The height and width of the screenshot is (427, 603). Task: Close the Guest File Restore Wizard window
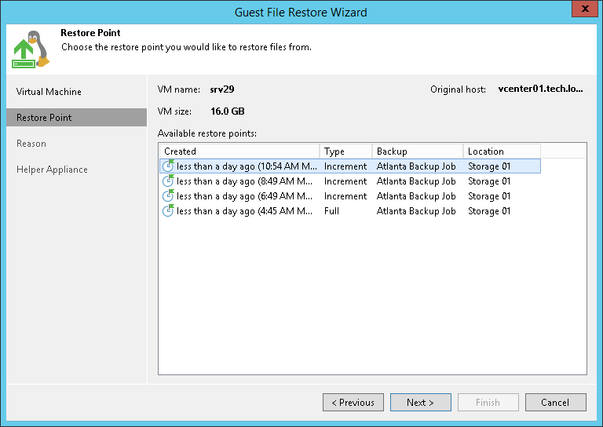point(582,10)
